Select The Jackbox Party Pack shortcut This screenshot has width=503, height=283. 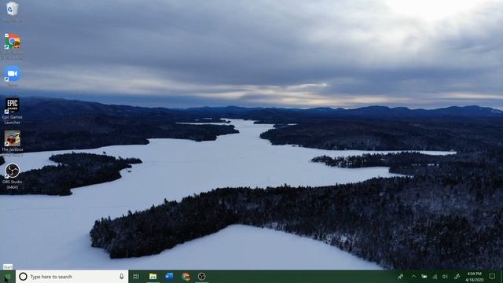click(13, 143)
